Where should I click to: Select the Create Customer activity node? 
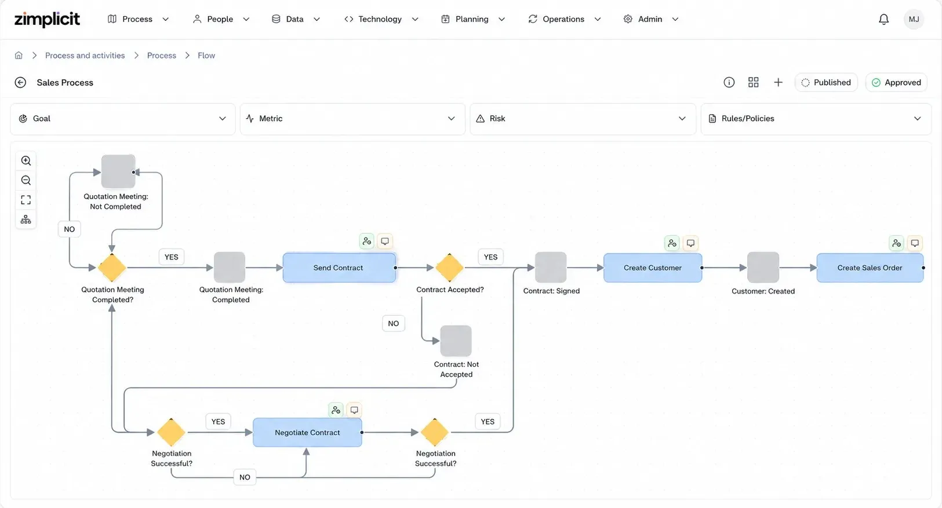point(653,268)
